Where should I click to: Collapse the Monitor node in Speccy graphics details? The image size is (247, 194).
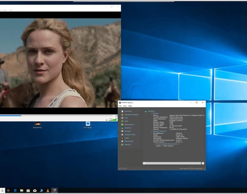click(x=152, y=113)
